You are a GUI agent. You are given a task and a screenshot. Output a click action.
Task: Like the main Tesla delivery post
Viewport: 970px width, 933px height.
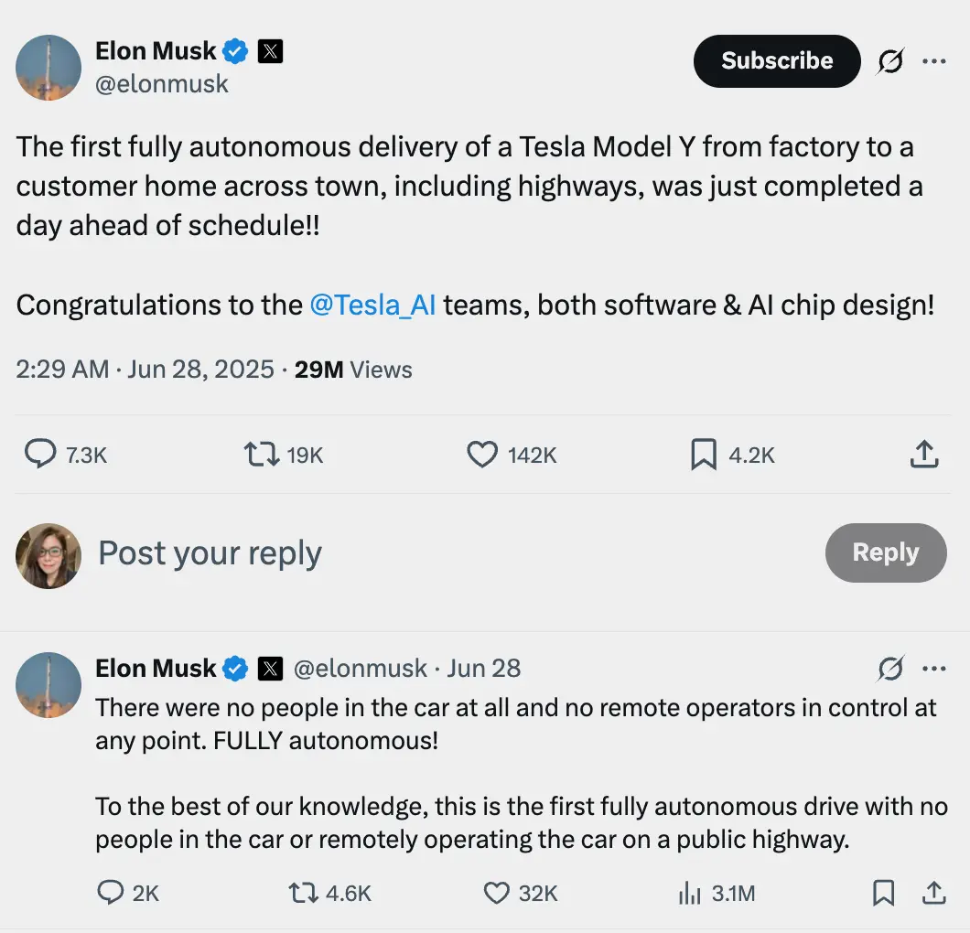pos(482,455)
